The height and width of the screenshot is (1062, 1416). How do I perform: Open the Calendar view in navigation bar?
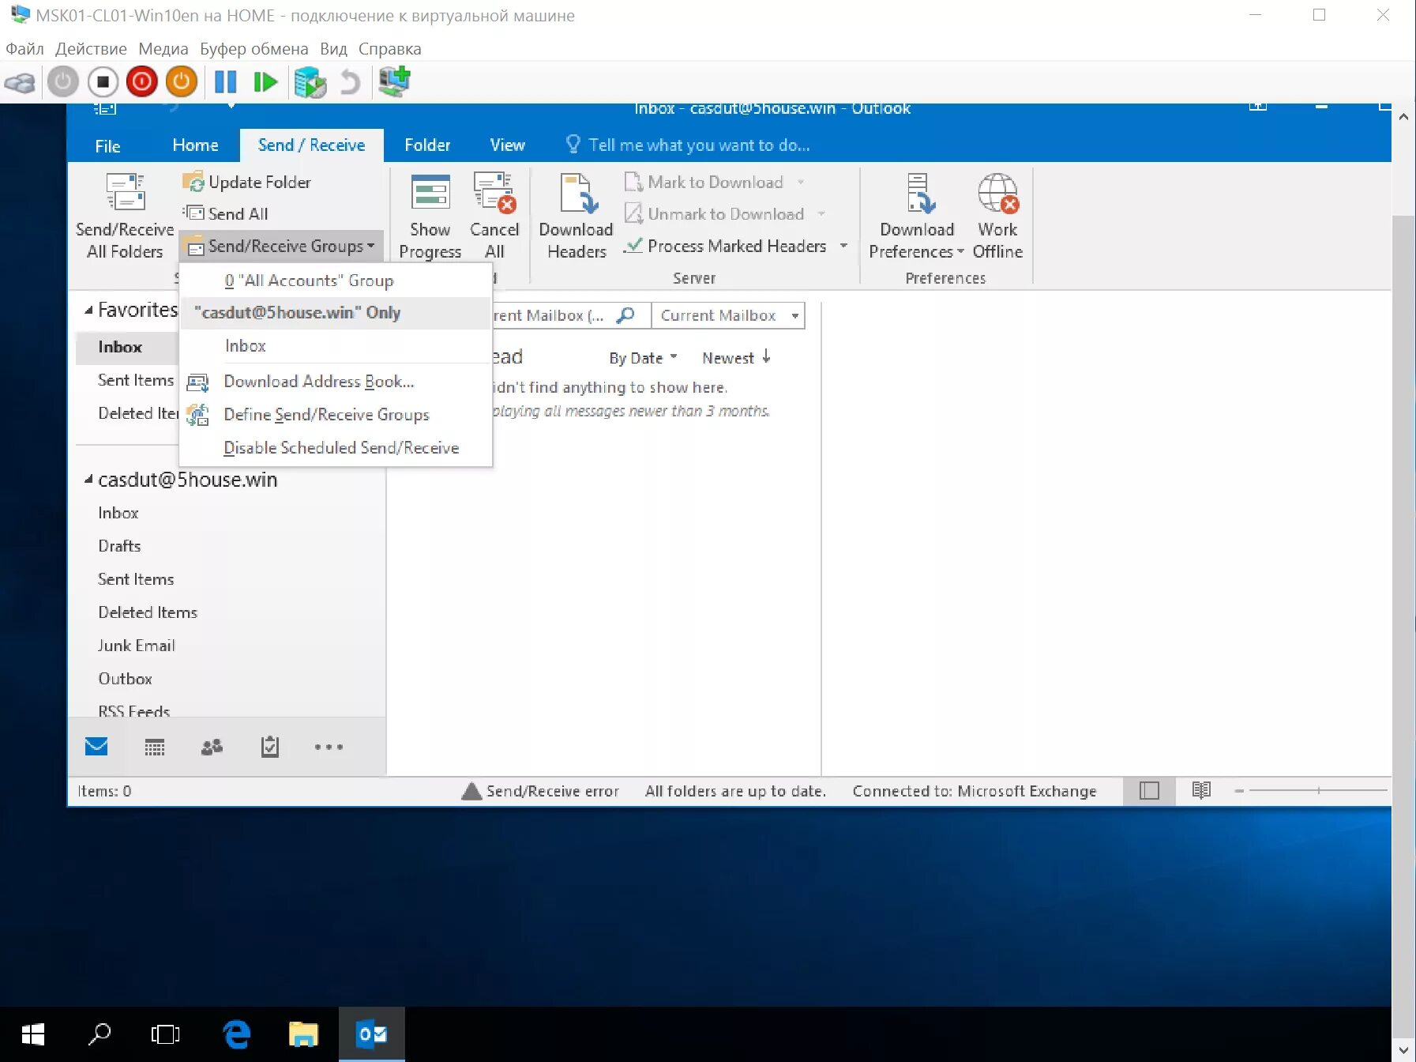pos(155,747)
